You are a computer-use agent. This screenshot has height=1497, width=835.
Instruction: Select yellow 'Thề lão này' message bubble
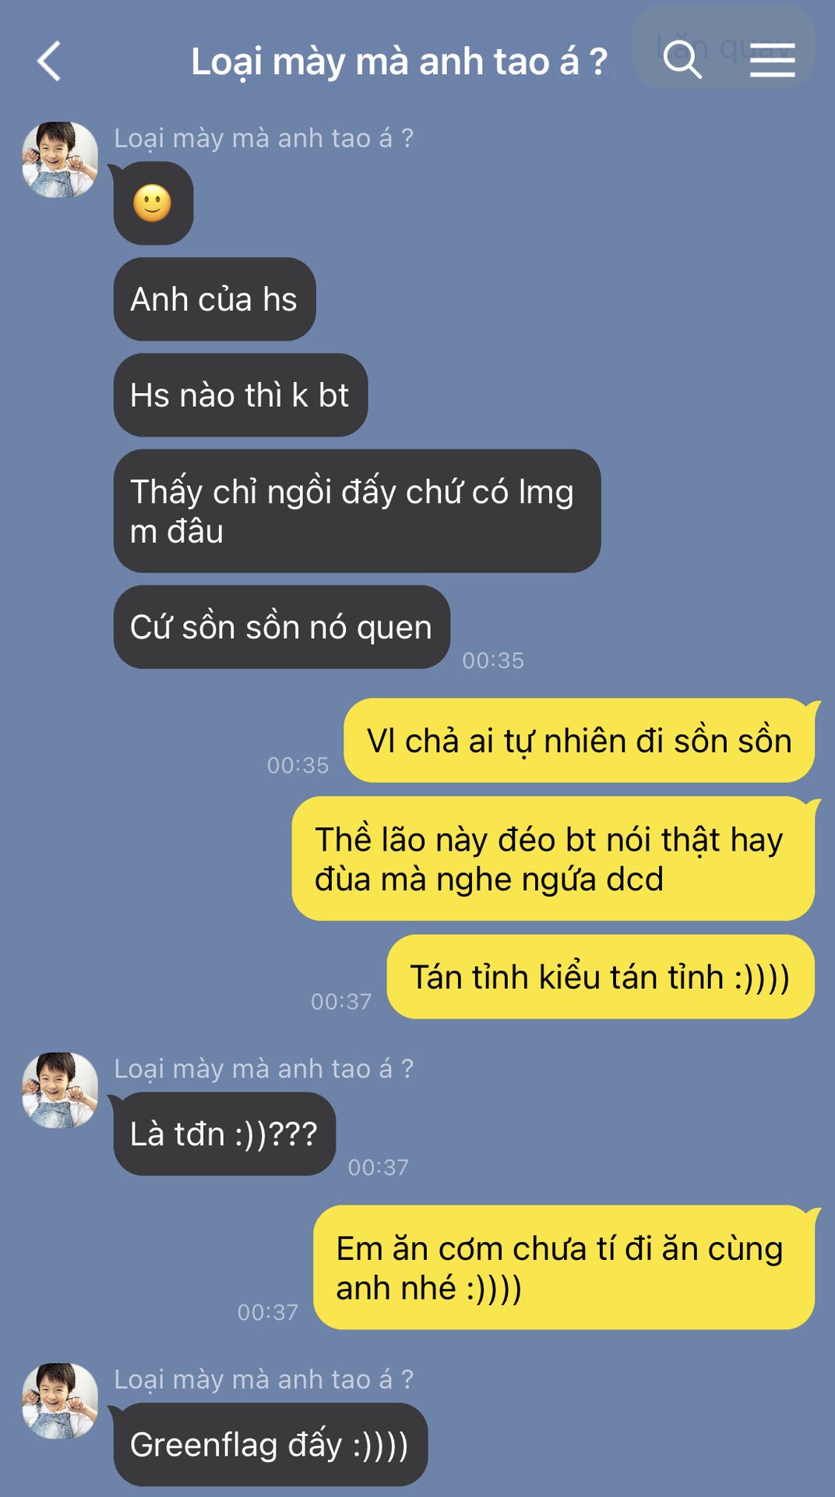(x=553, y=858)
